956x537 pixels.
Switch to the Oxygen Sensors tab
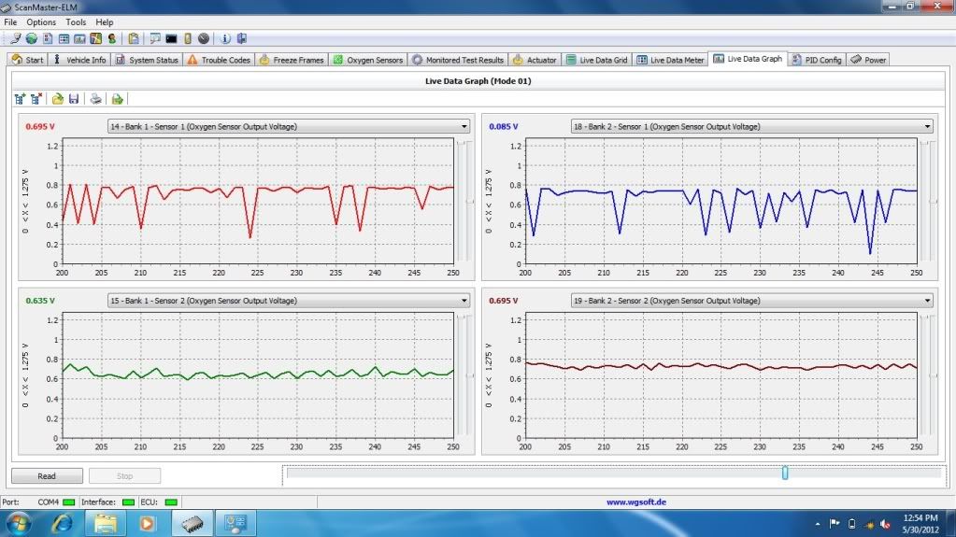pyautogui.click(x=367, y=60)
